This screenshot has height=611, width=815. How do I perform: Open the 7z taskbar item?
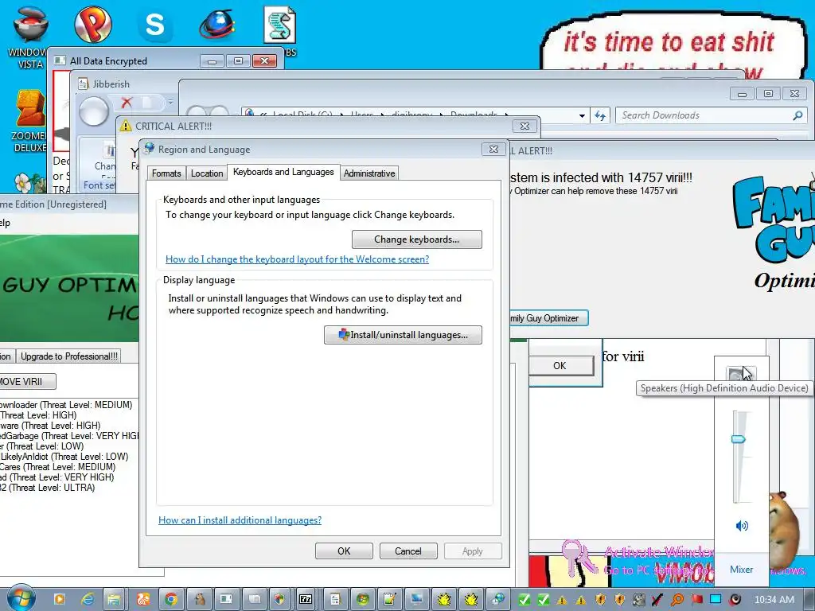point(306,599)
